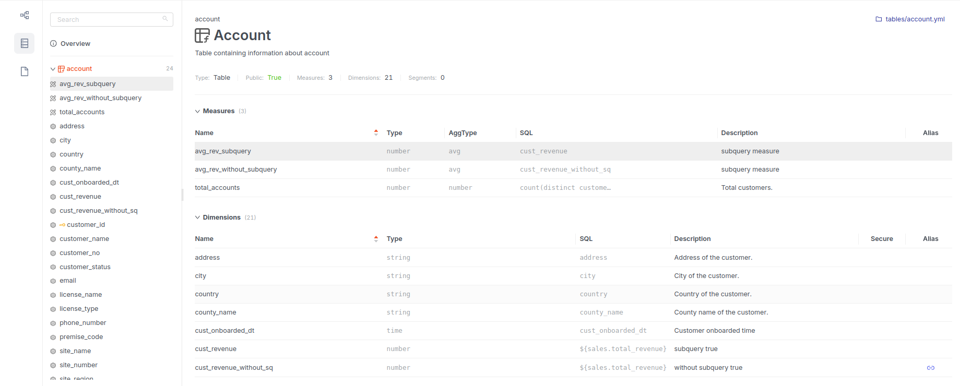
Task: Click the country dimension row name
Action: tap(207, 294)
